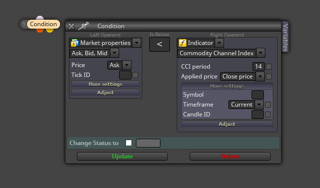Screen dimensions: 320x188
Task: Open the Market properties dropdown arrow
Action: (136, 43)
